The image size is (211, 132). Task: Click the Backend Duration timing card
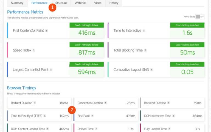[x=172, y=103]
